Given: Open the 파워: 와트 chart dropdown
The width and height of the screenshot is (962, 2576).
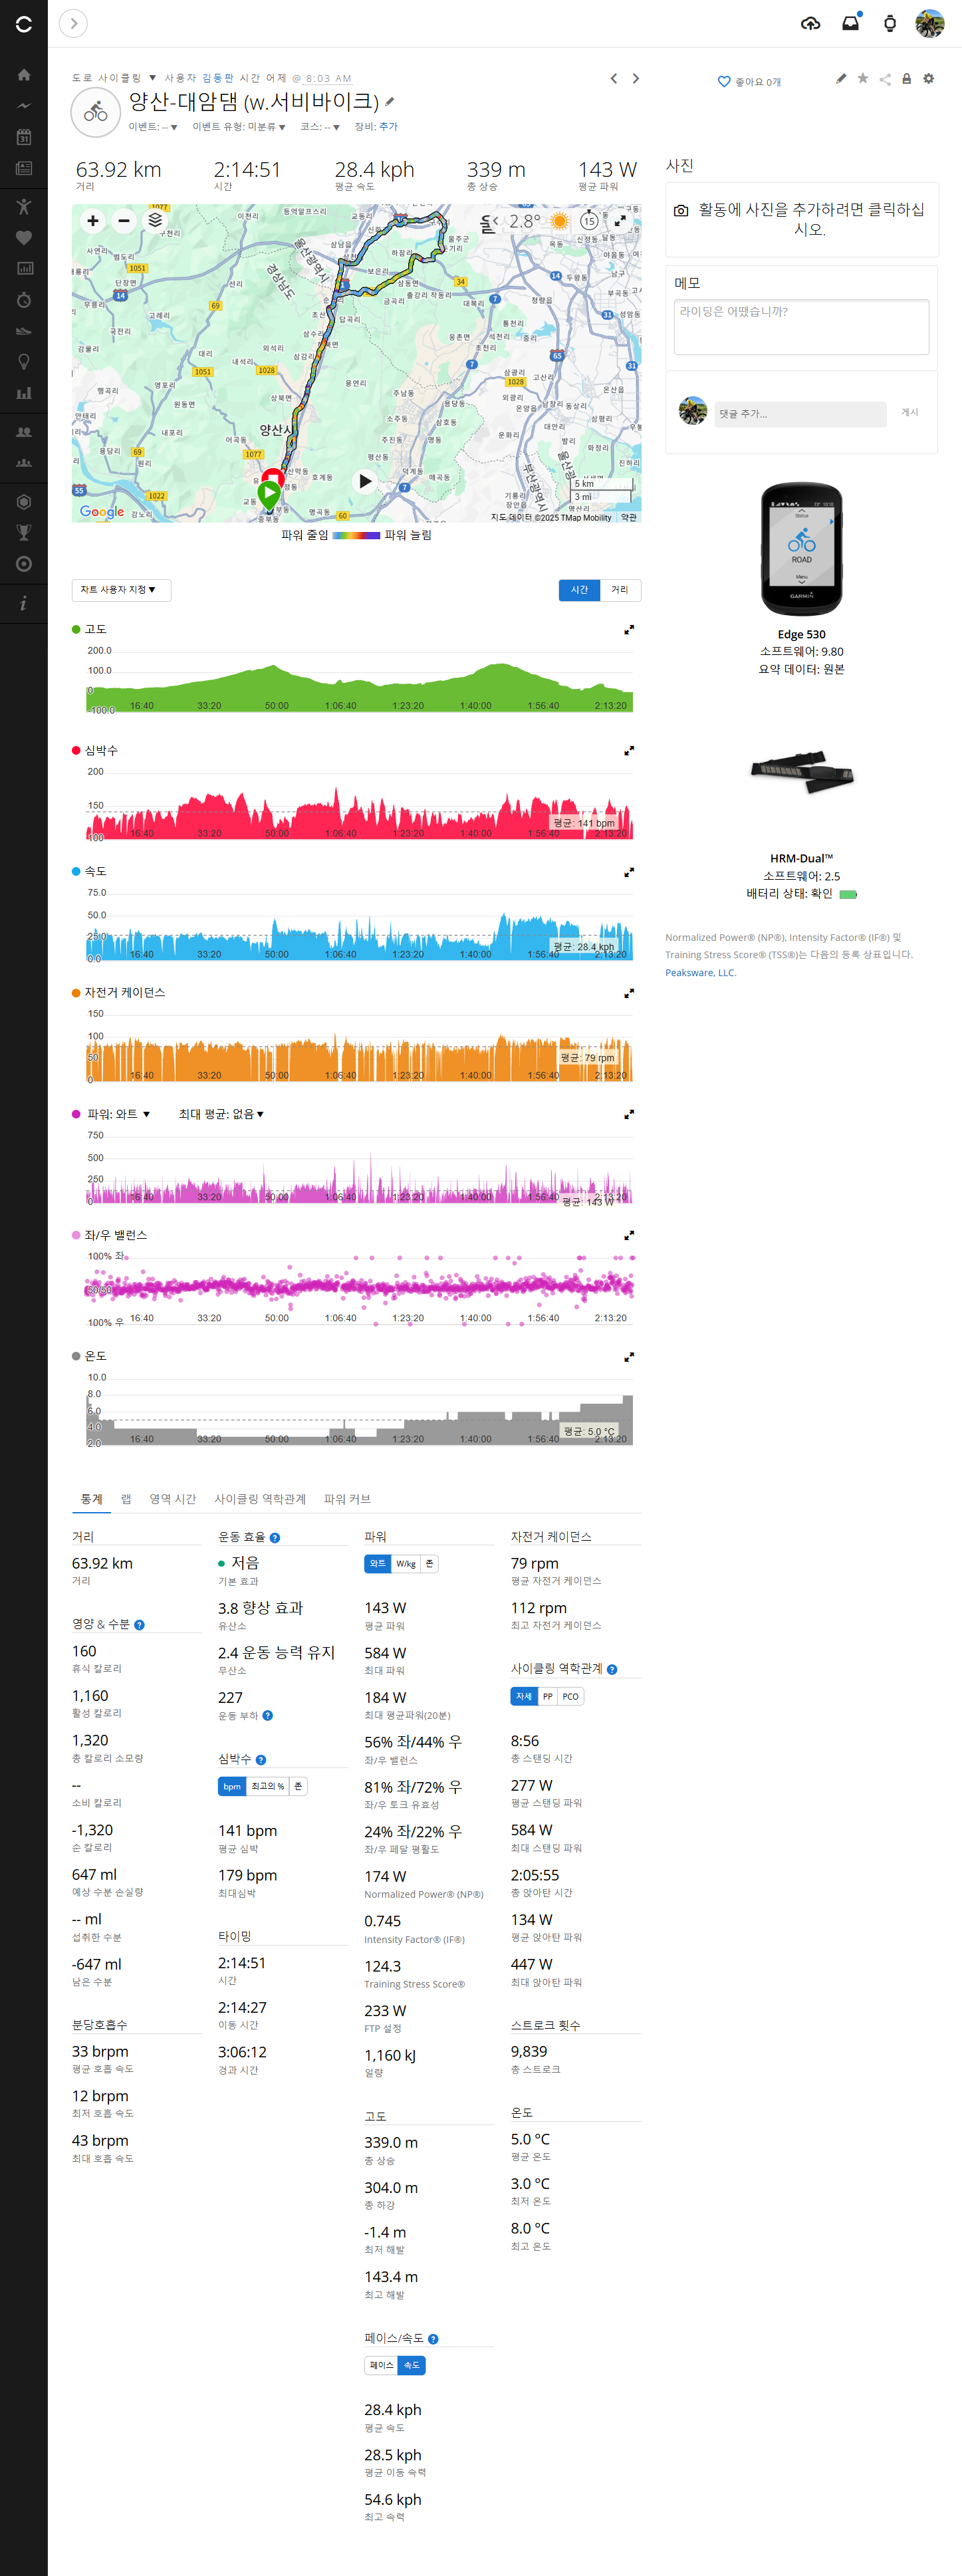Looking at the screenshot, I should [118, 1114].
